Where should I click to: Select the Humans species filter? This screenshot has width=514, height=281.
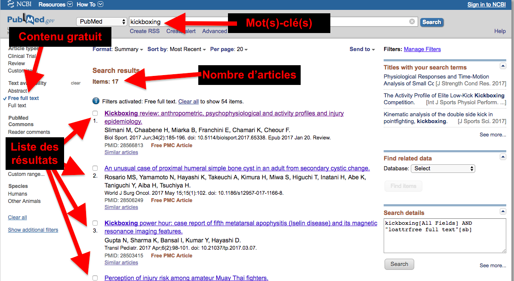tap(18, 193)
